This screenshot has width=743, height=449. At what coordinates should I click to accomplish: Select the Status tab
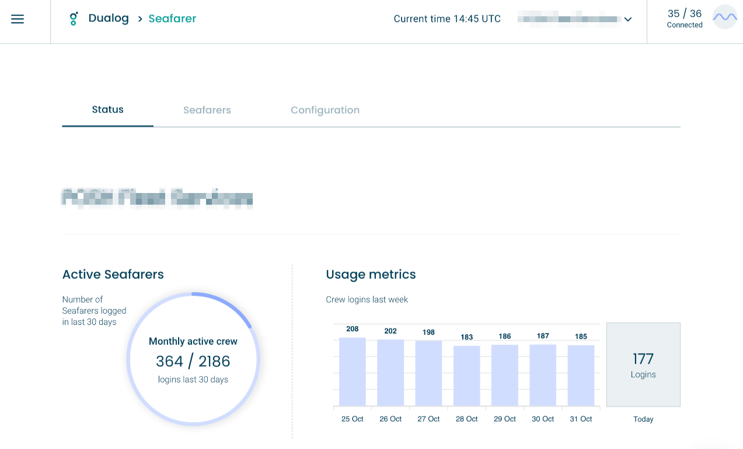pos(107,110)
